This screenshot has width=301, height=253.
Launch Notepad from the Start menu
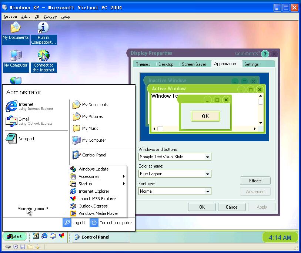click(x=20, y=139)
